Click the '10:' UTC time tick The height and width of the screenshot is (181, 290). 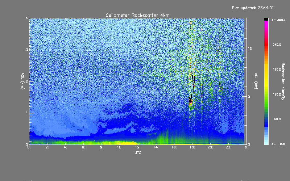120,147
